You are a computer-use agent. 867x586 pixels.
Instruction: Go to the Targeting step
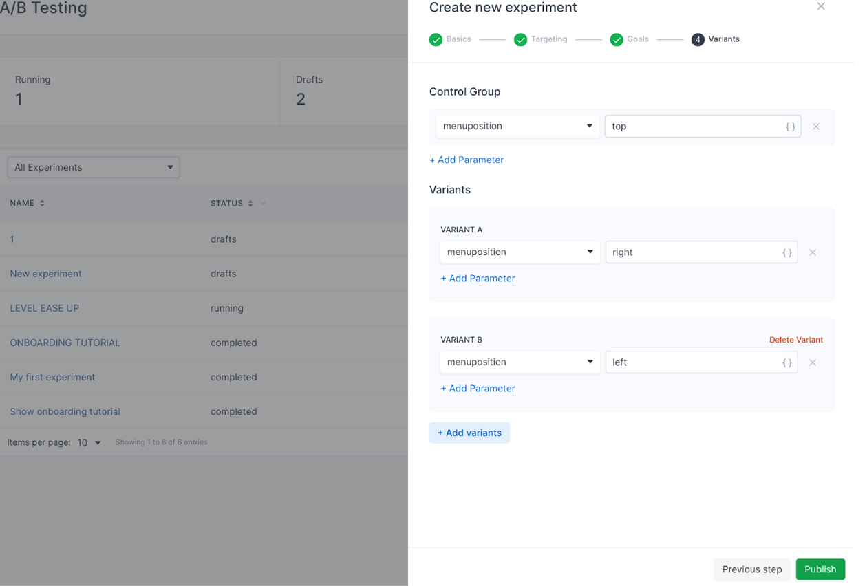[x=549, y=39]
